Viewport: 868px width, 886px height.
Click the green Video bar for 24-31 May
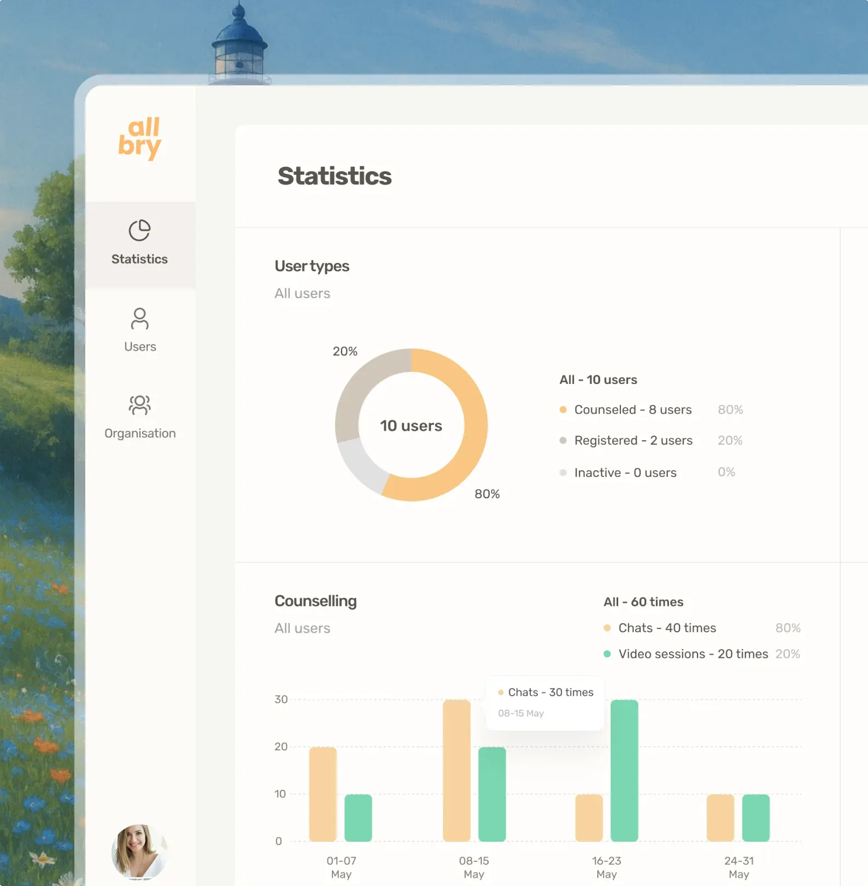tap(755, 818)
